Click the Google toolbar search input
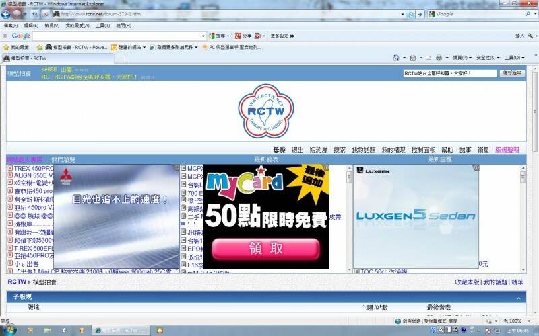 (x=117, y=36)
